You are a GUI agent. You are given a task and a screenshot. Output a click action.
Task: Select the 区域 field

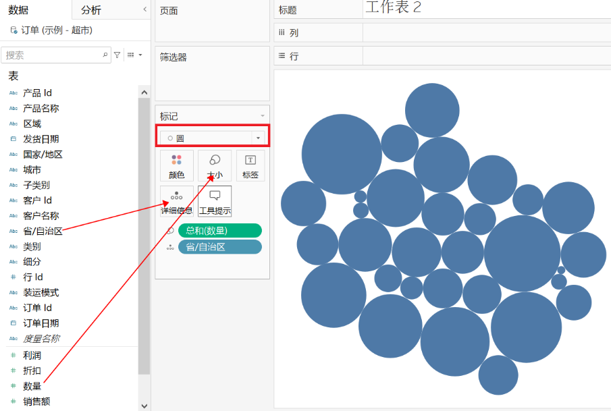click(32, 124)
